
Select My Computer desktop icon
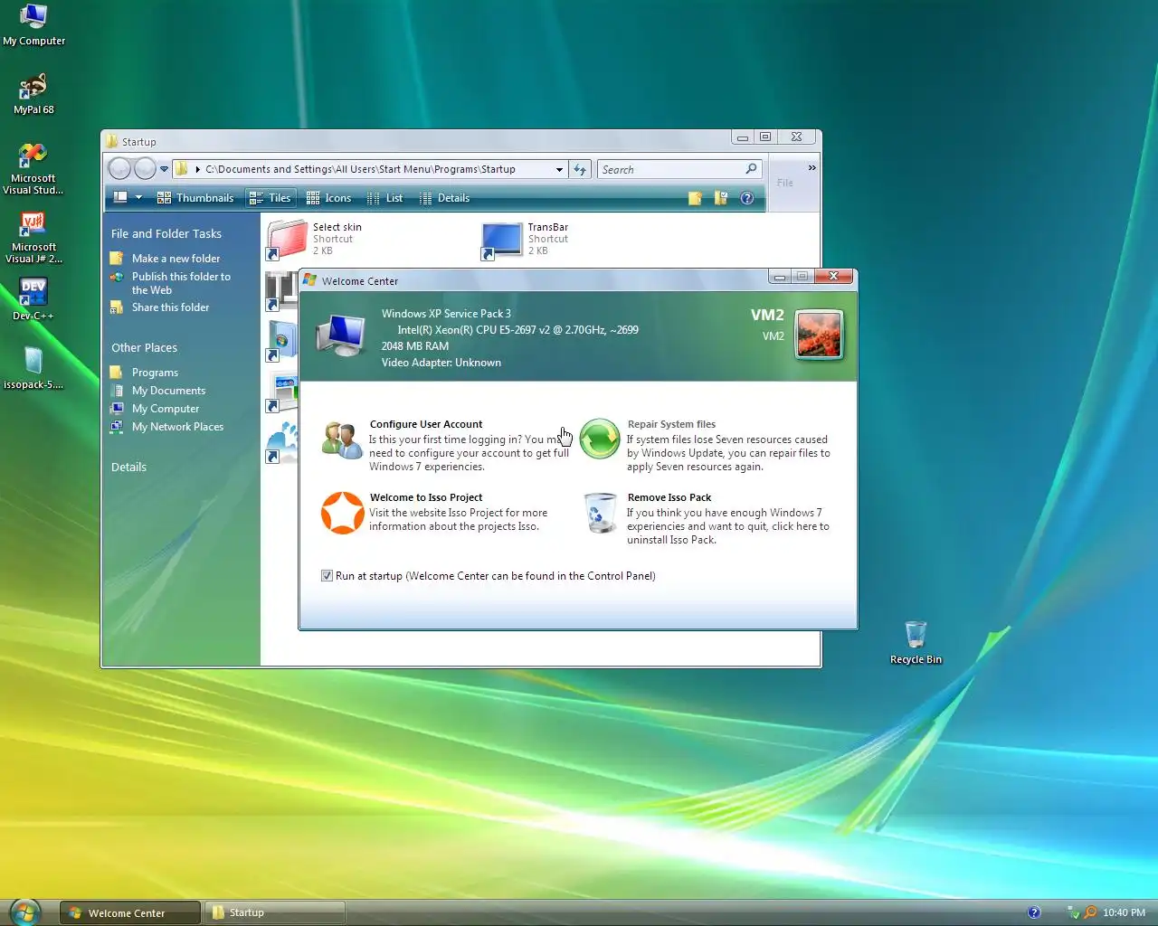33,24
